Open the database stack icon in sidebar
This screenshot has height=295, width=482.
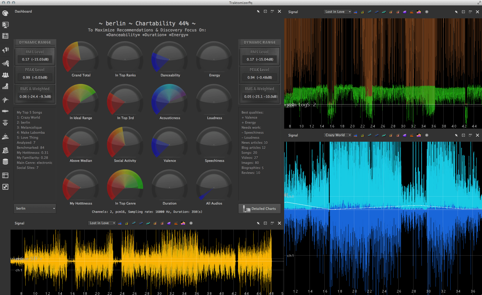pos(5,162)
